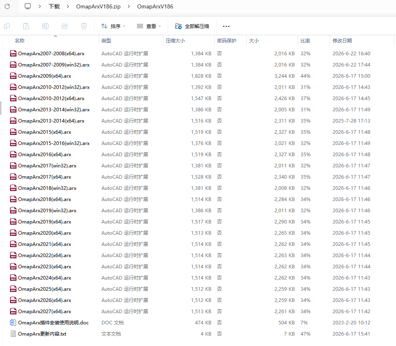Go to 下载 in breadcrumb path
The width and height of the screenshot is (396, 346).
54,6
